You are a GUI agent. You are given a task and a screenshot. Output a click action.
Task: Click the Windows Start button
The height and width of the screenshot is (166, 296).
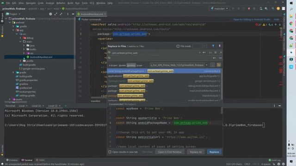point(291,3)
